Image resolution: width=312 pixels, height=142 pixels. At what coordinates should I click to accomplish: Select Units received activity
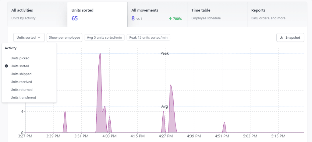29,82
